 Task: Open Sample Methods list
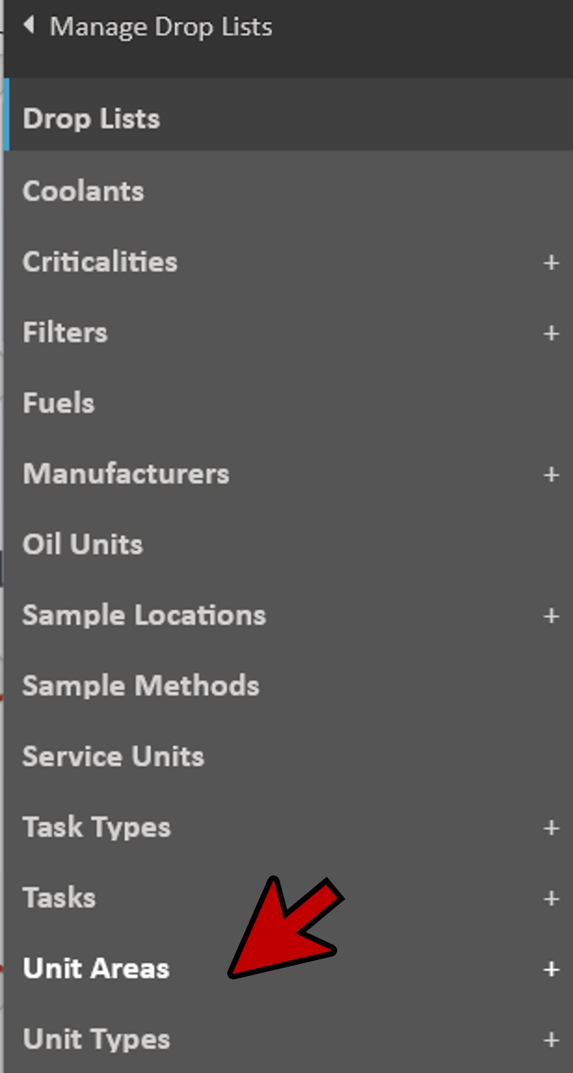tap(141, 686)
